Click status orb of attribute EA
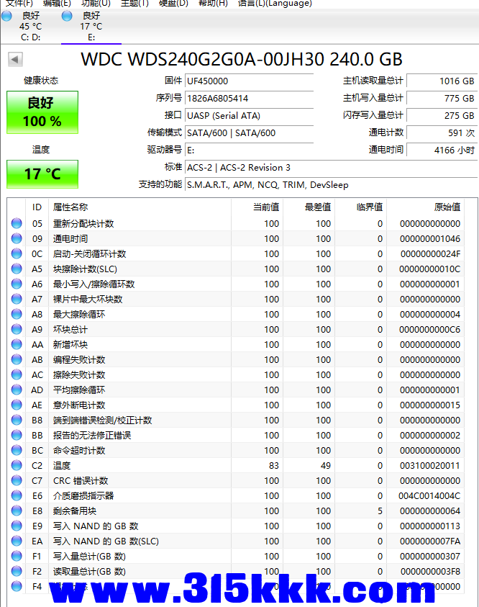The width and height of the screenshot is (479, 607). click(17, 541)
